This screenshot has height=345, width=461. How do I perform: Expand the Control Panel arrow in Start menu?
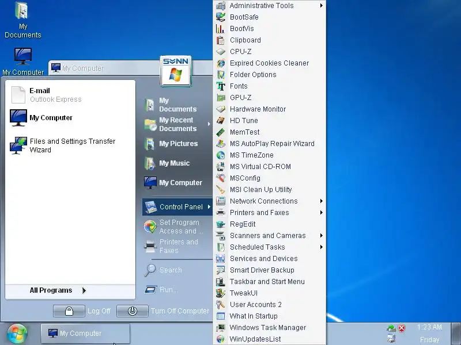pyautogui.click(x=209, y=206)
